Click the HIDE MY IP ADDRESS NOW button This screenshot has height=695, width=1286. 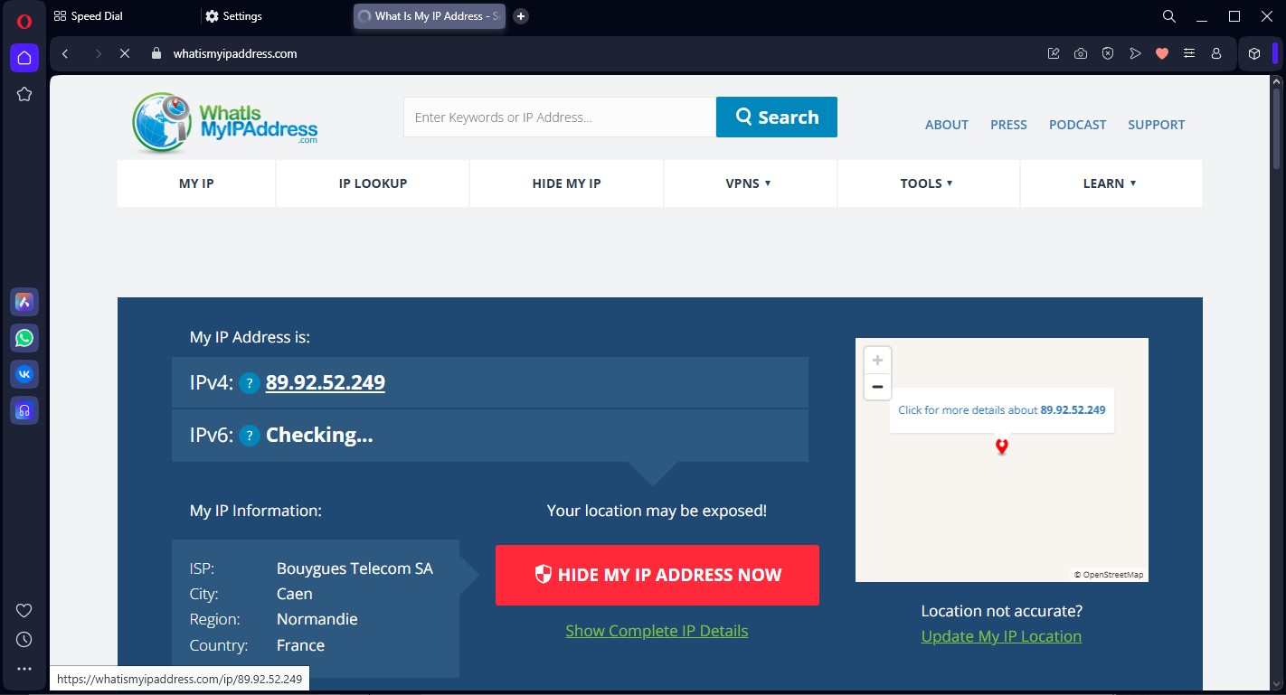657,575
